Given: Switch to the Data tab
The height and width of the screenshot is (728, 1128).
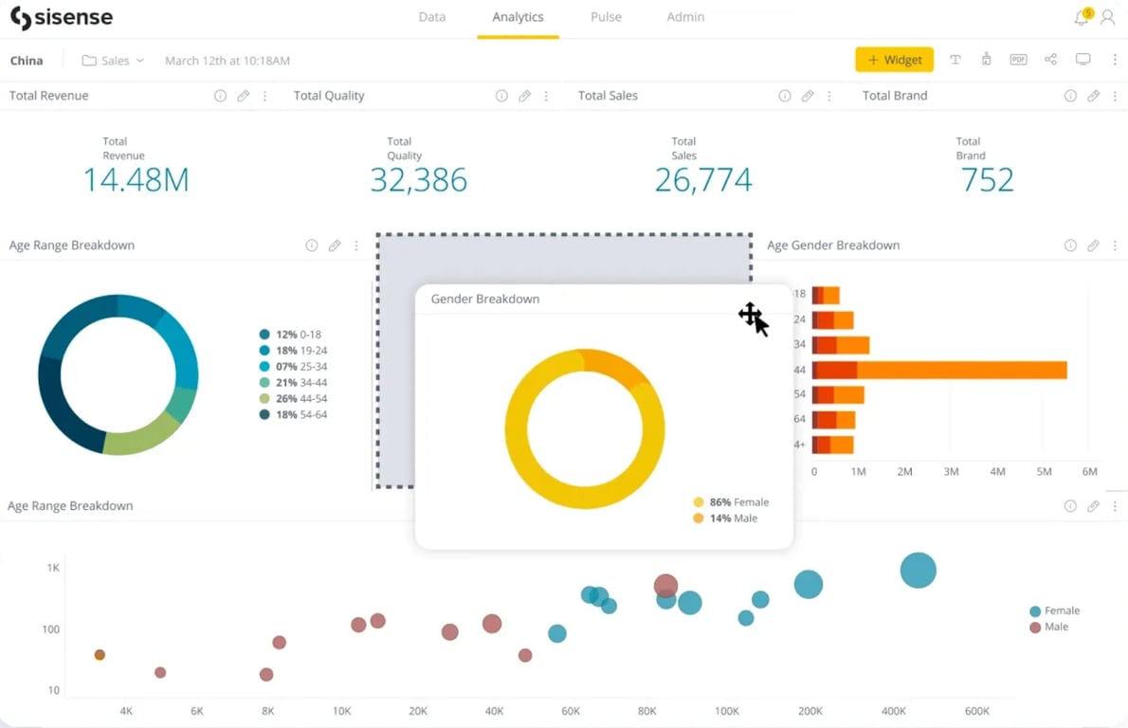Looking at the screenshot, I should click(x=431, y=16).
